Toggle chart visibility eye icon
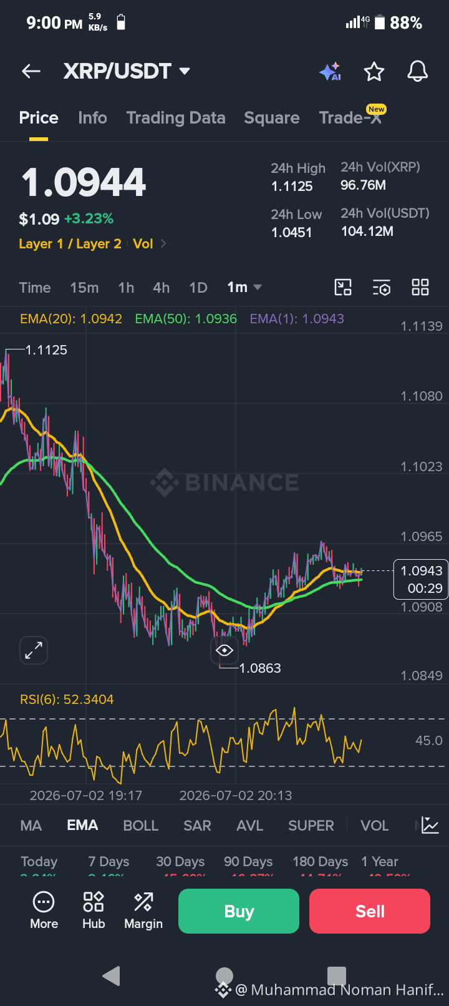 tap(224, 651)
